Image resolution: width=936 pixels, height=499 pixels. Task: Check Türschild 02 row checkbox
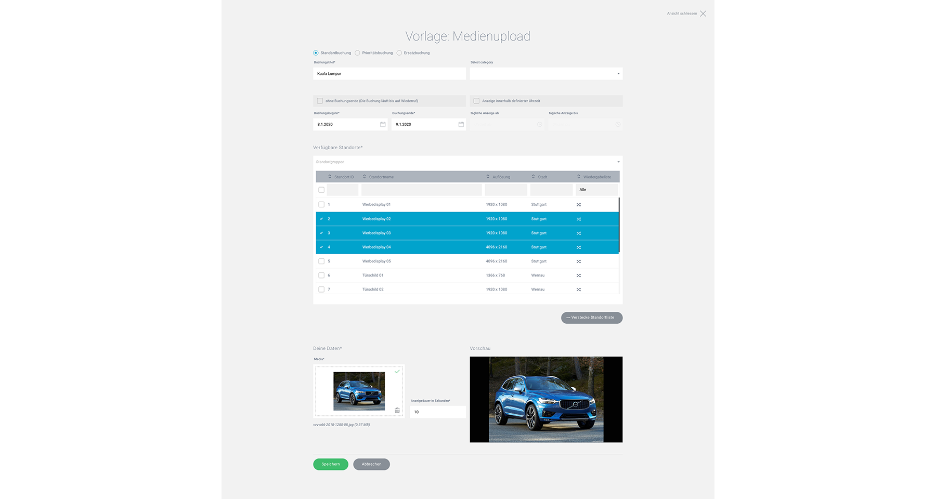click(x=321, y=290)
